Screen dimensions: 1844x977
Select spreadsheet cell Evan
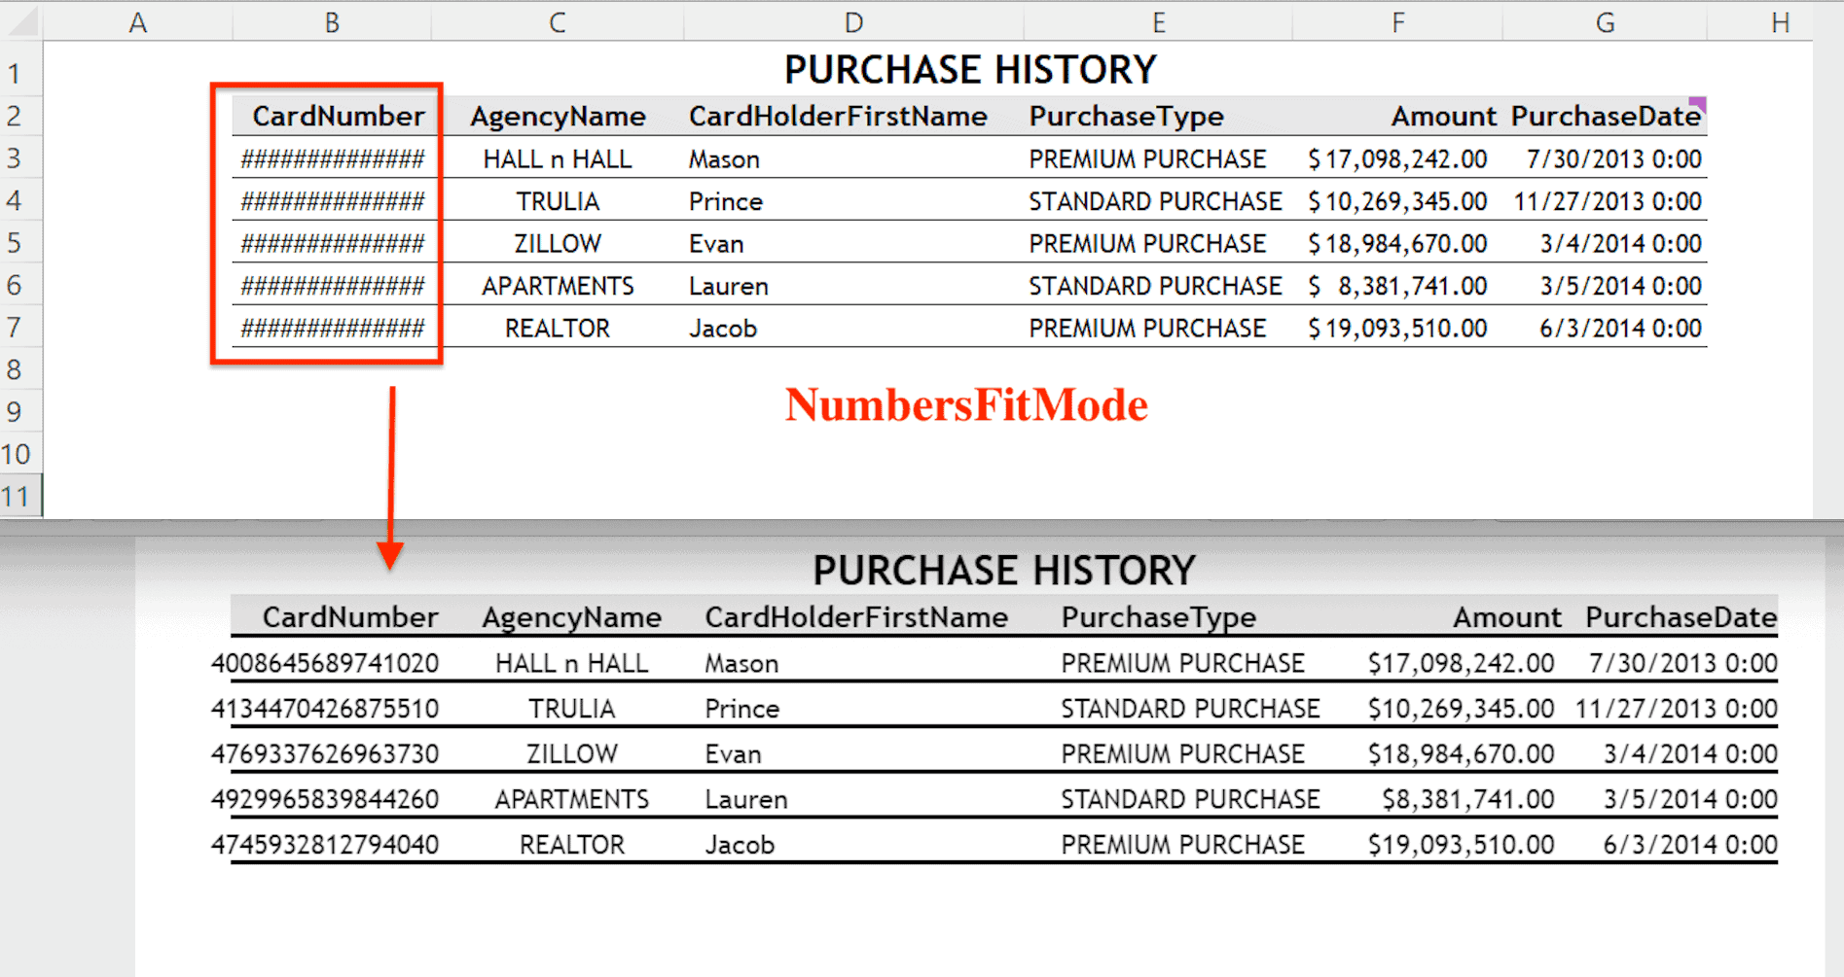point(853,243)
